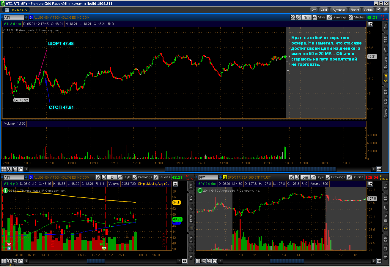This screenshot has width=390, height=267.
Task: Click the green info icon on the ATI daily chart
Action: [5, 191]
